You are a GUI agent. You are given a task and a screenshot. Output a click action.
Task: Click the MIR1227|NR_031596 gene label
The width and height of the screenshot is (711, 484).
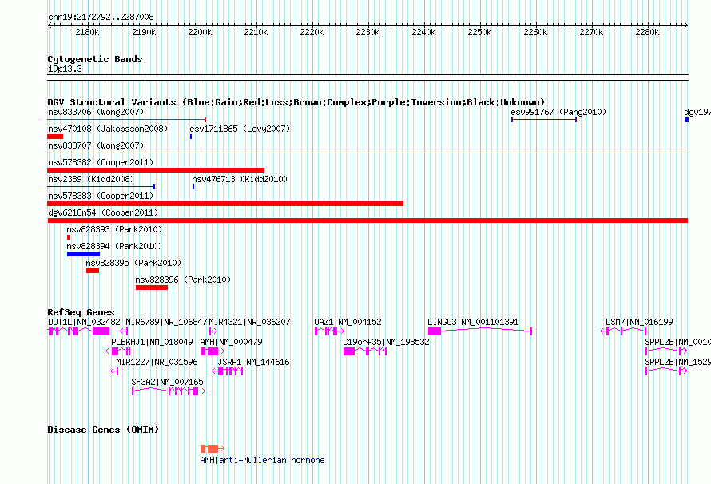tap(157, 362)
